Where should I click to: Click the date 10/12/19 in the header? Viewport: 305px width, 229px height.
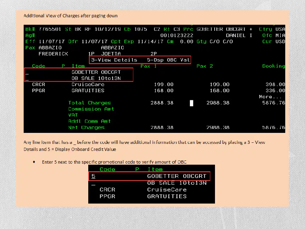108,29
